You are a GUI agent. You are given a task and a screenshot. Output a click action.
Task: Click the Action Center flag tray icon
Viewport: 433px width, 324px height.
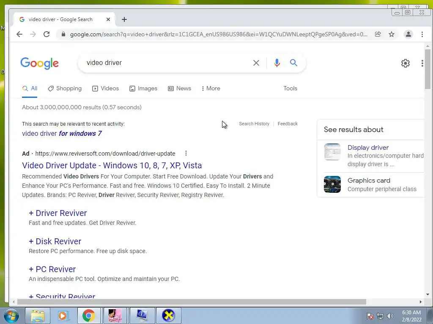(x=370, y=316)
